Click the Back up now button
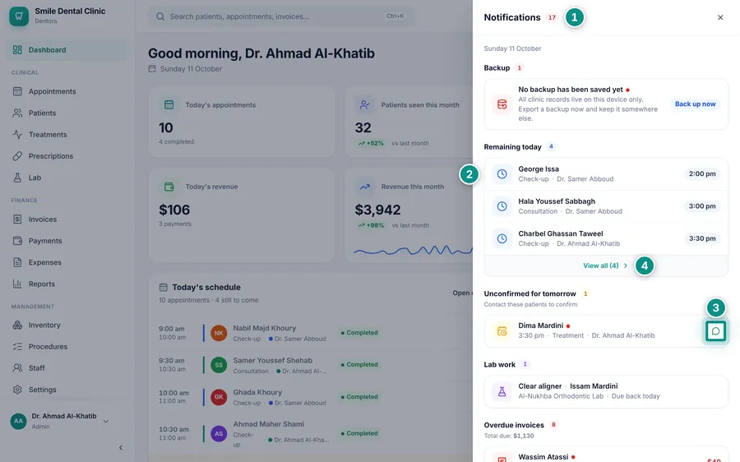This screenshot has height=462, width=740. click(695, 104)
